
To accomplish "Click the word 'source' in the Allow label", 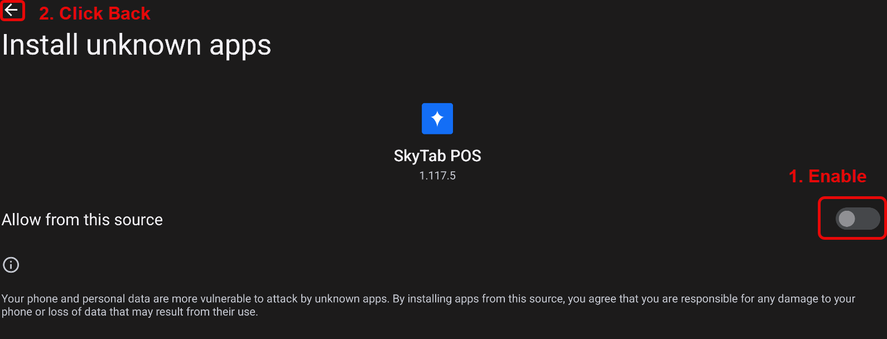I will click(x=138, y=220).
